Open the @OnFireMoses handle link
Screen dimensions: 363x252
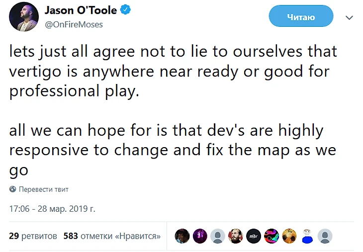point(74,24)
